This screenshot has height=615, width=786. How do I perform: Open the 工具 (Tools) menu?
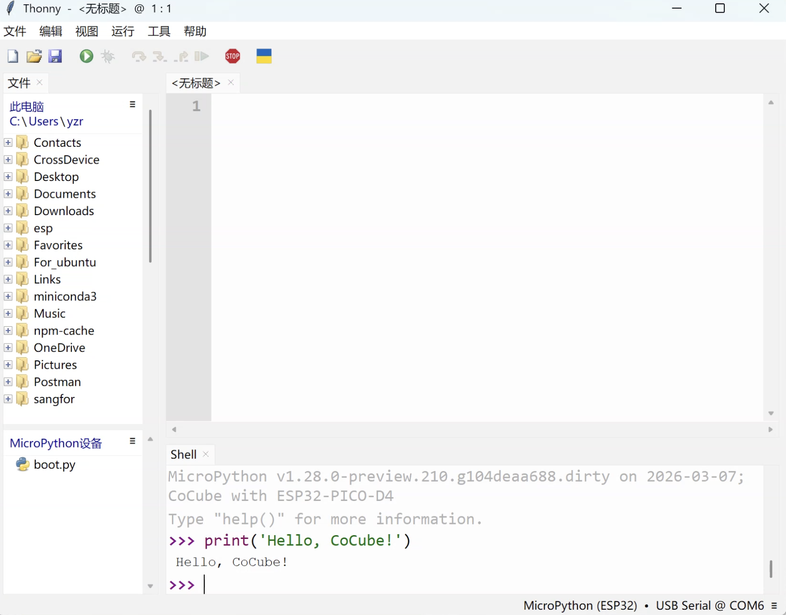tap(158, 31)
